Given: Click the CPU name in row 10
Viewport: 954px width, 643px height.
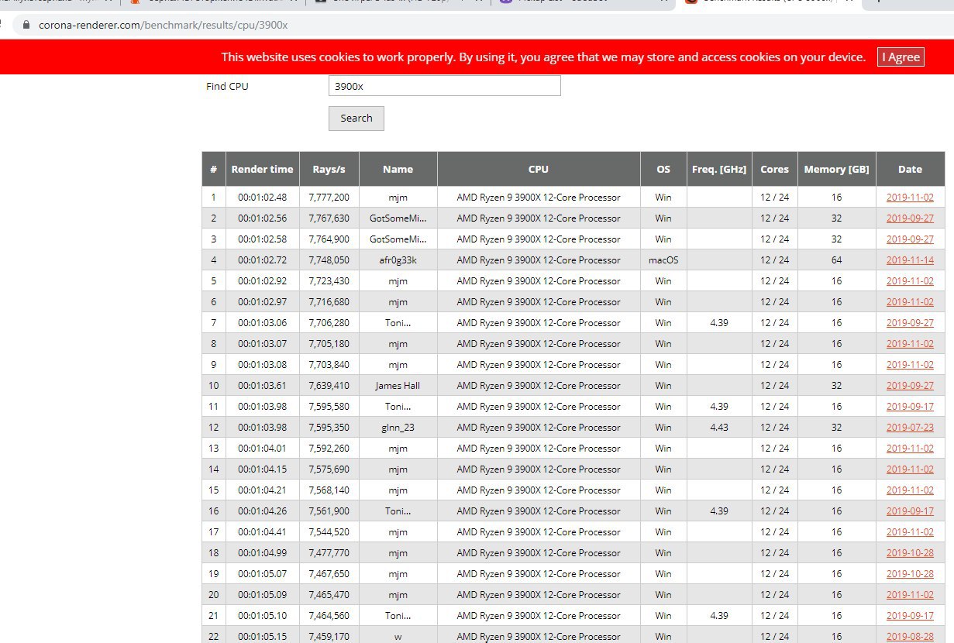Looking at the screenshot, I should [x=539, y=386].
